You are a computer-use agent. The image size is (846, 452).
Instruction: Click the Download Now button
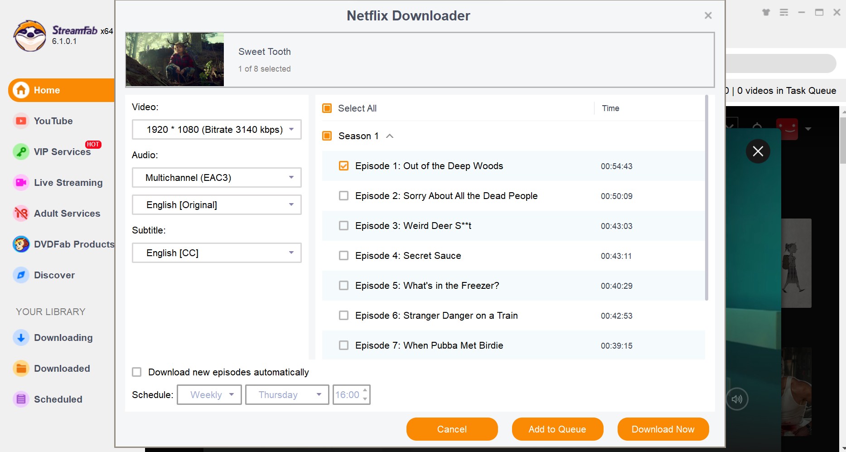663,429
